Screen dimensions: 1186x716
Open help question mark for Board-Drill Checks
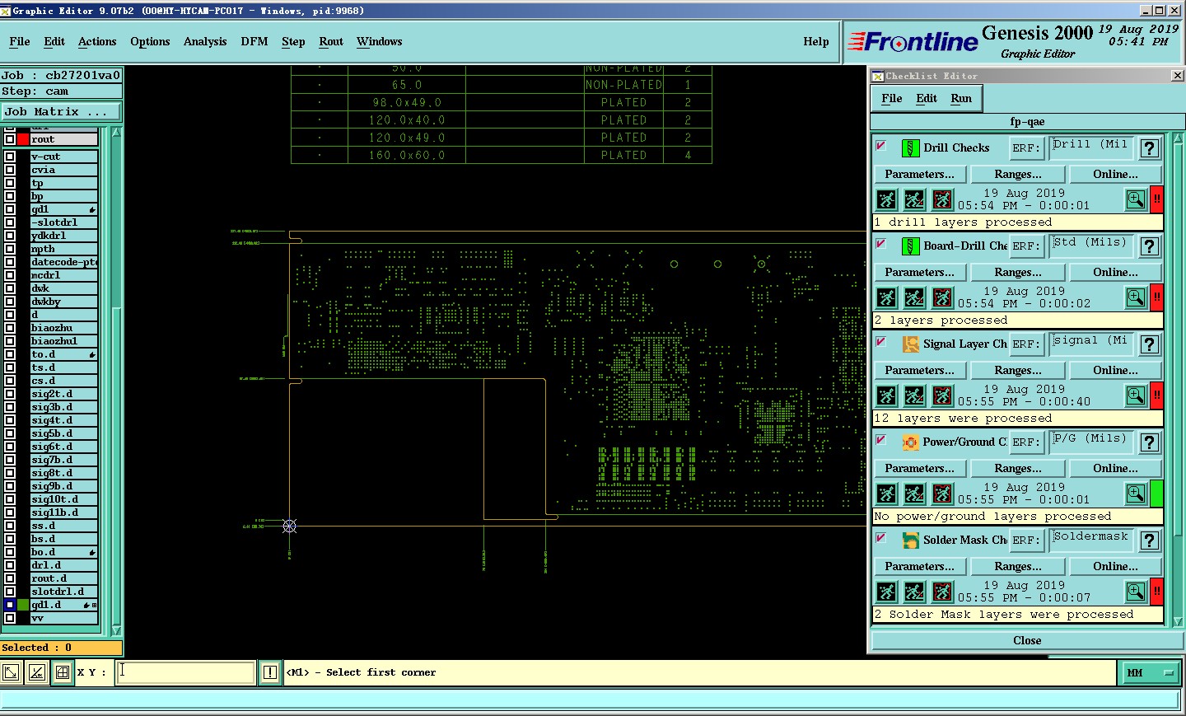[1150, 246]
